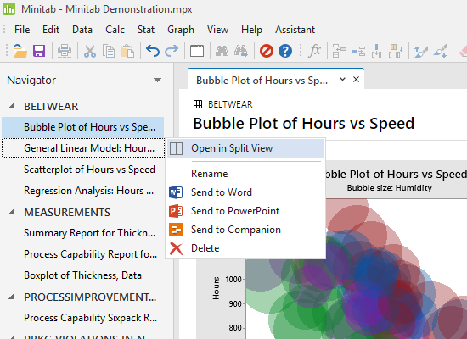Click the Copy icon in toolbar
Viewport: 467px width, 339px height.
109,51
